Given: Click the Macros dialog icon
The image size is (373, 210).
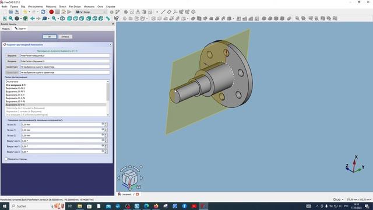Looking at the screenshot, I should click(64, 12).
